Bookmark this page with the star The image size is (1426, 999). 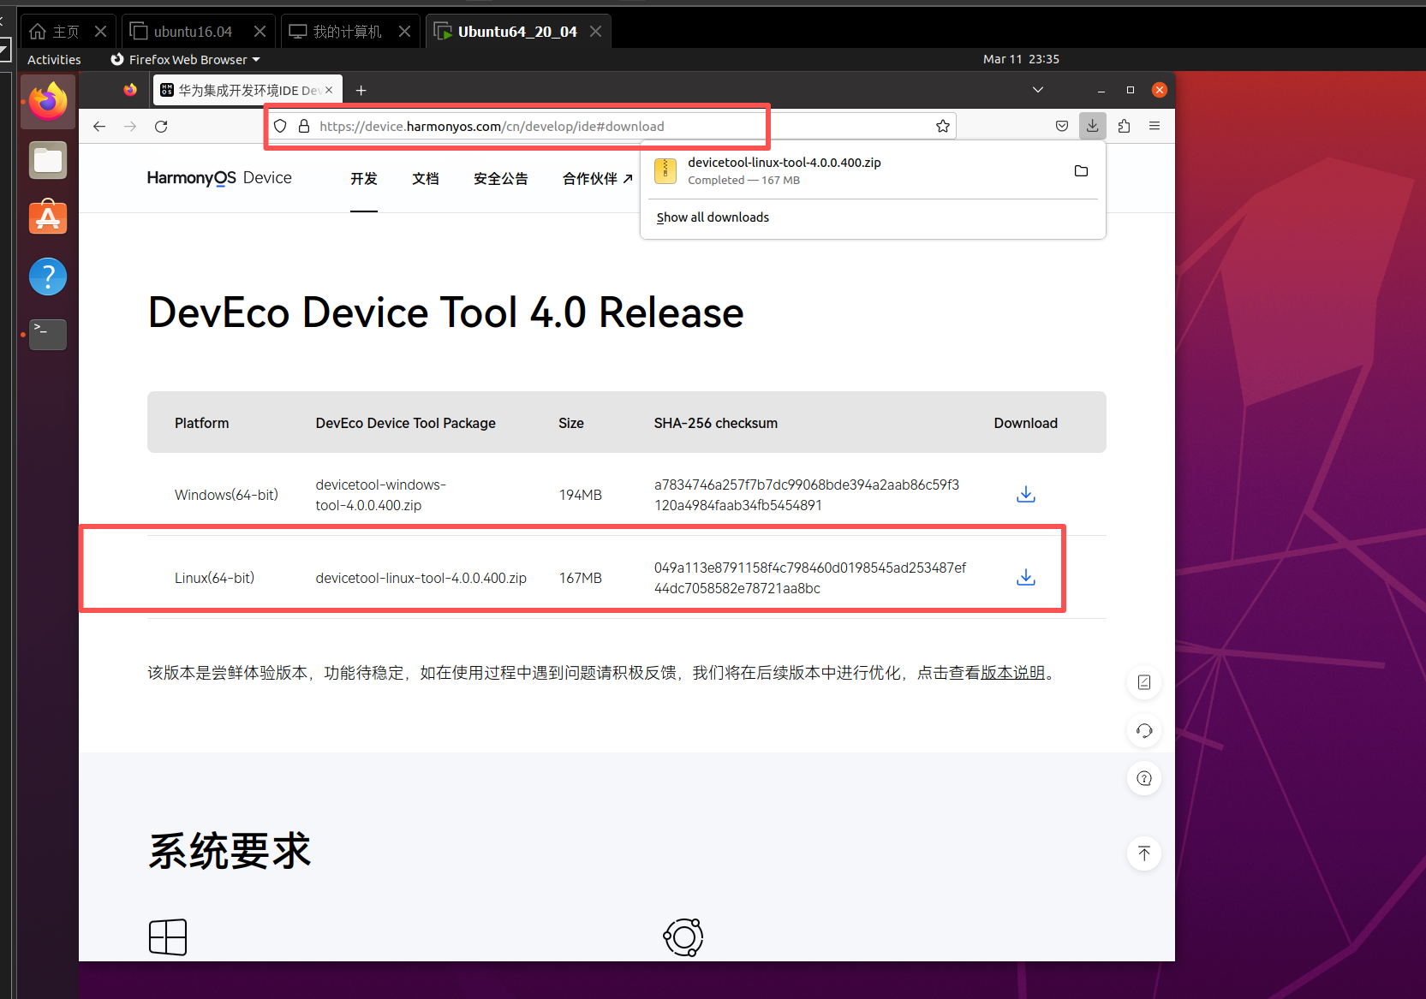click(943, 126)
